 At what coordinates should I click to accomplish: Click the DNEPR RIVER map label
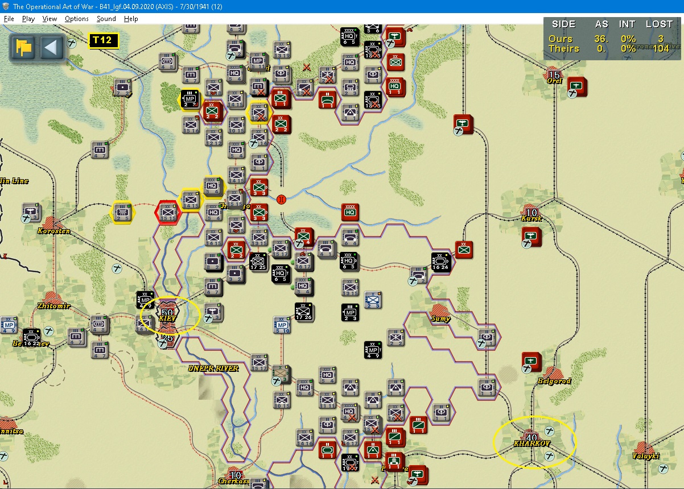click(x=213, y=368)
